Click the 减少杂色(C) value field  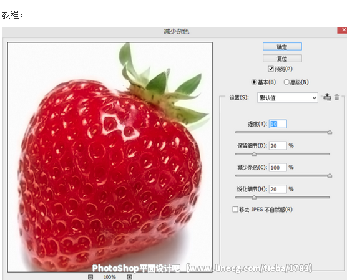(278, 167)
